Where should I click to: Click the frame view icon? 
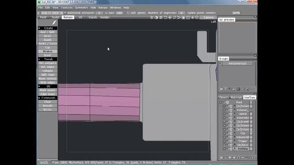click(188, 17)
